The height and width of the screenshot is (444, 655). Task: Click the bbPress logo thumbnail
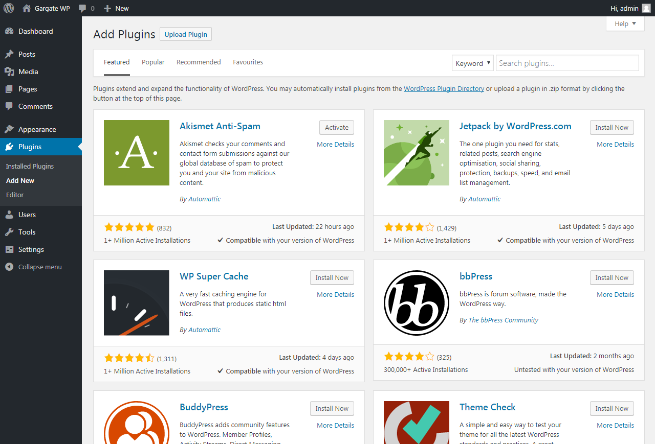point(417,303)
